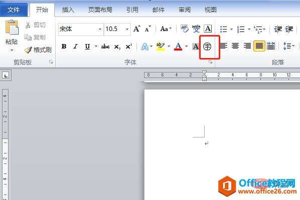Click the vertical ruler

coord(5,144)
